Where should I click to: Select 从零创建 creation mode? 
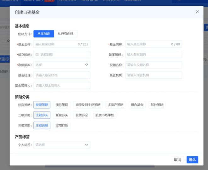(43, 34)
